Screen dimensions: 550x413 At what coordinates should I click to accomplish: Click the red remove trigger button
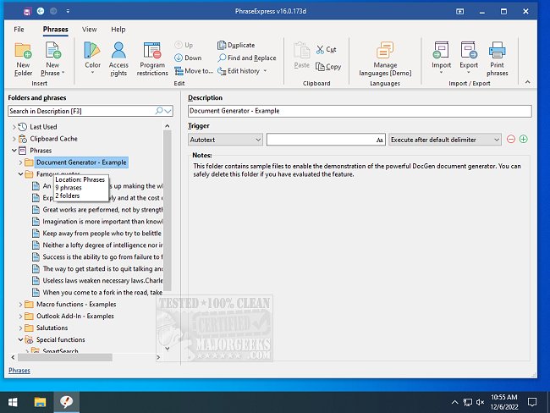pyautogui.click(x=511, y=140)
